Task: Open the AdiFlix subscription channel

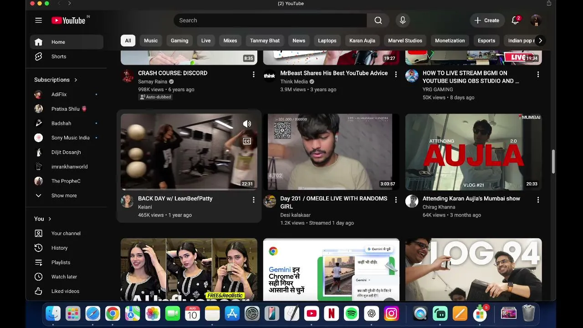Action: coord(66,94)
